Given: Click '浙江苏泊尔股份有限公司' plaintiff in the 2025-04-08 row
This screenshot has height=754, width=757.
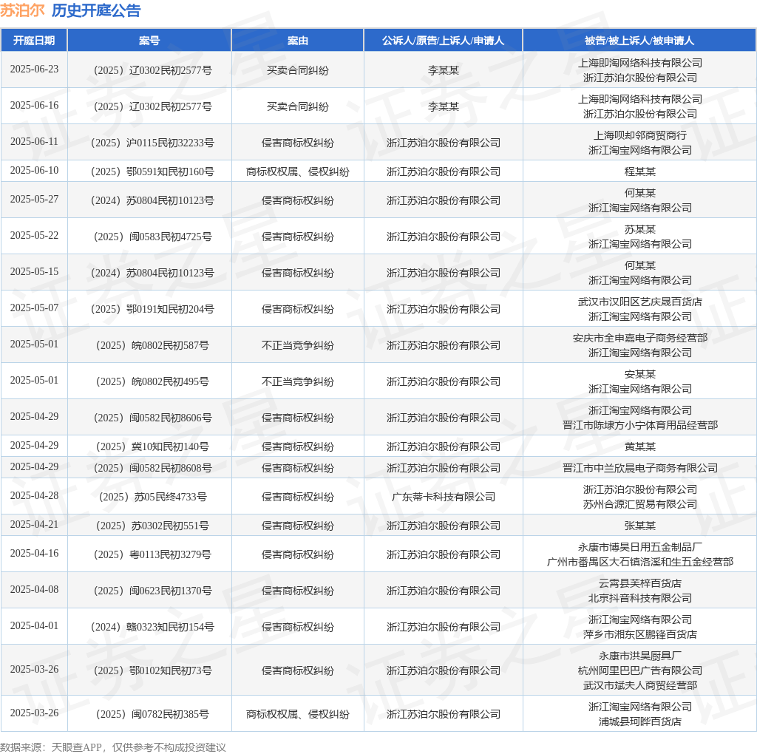Looking at the screenshot, I should coord(444,591).
